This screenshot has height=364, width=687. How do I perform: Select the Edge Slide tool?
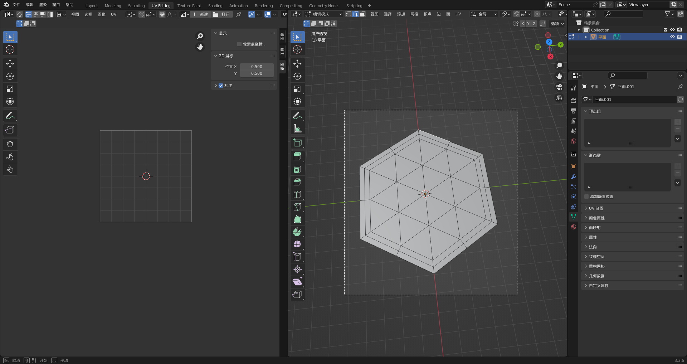(x=297, y=257)
